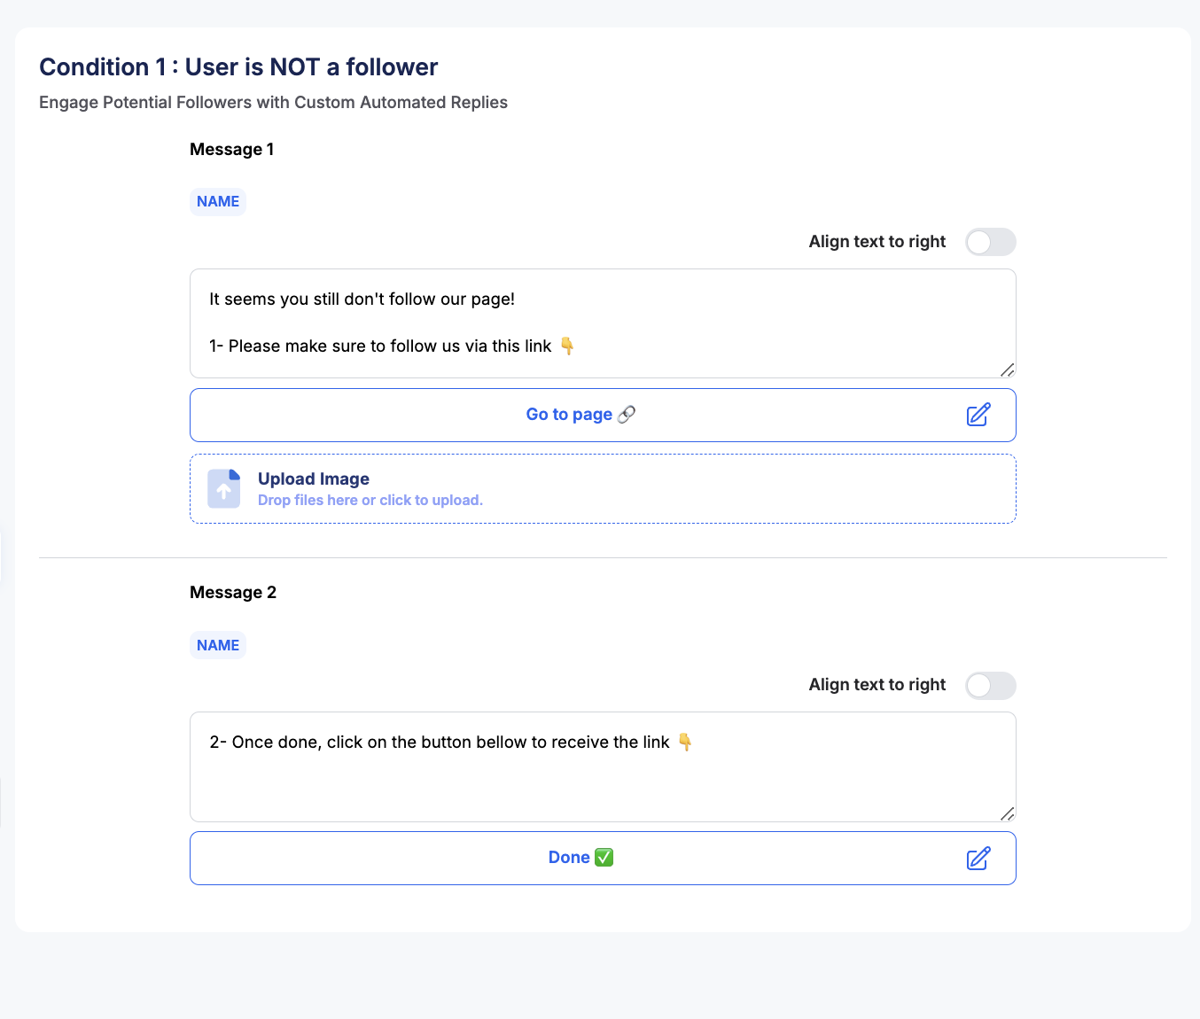
Task: Click the Done button label
Action: tap(569, 858)
